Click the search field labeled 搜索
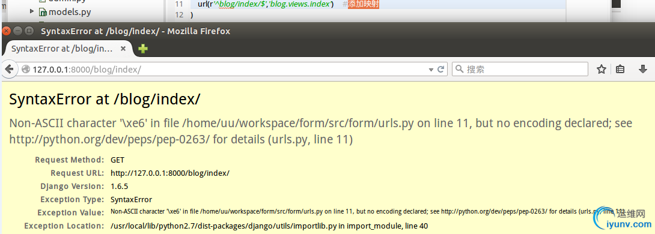The image size is (655, 234). pyautogui.click(x=520, y=69)
